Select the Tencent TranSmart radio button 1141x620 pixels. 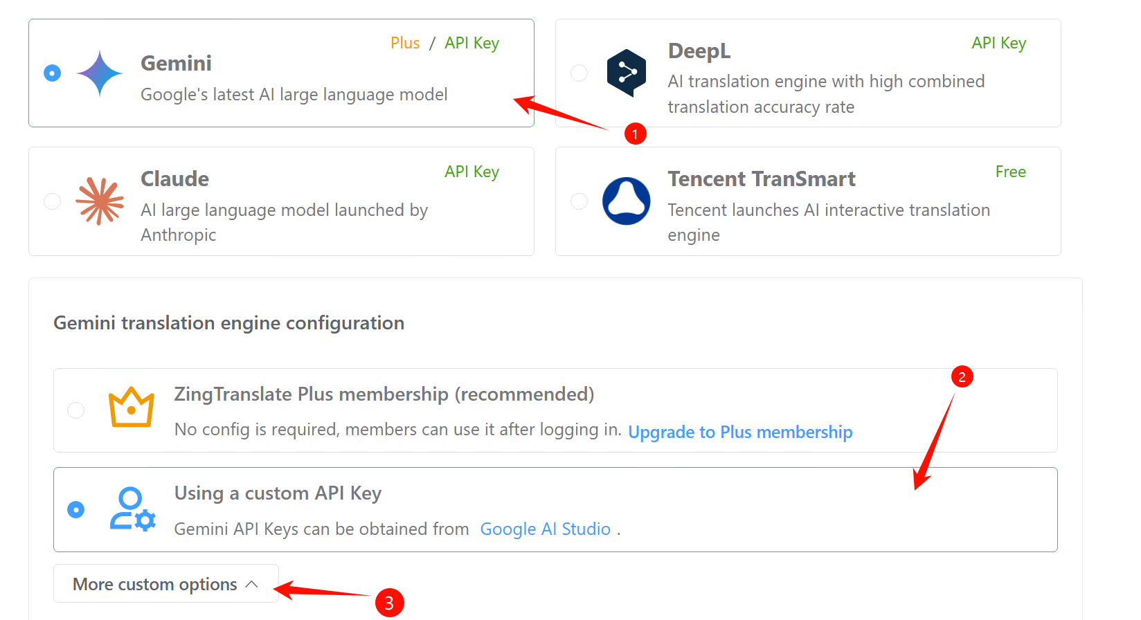tap(579, 201)
